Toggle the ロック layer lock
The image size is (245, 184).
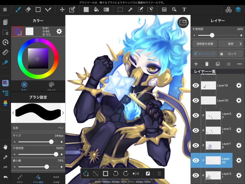[231, 54]
